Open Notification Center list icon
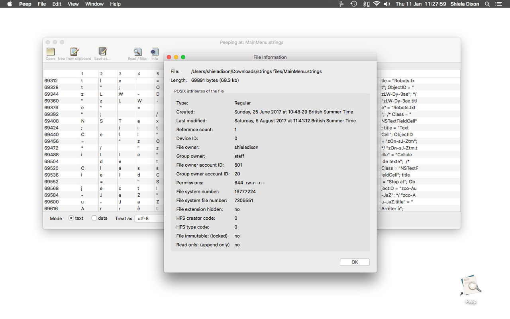The width and height of the screenshot is (510, 319). (x=498, y=4)
